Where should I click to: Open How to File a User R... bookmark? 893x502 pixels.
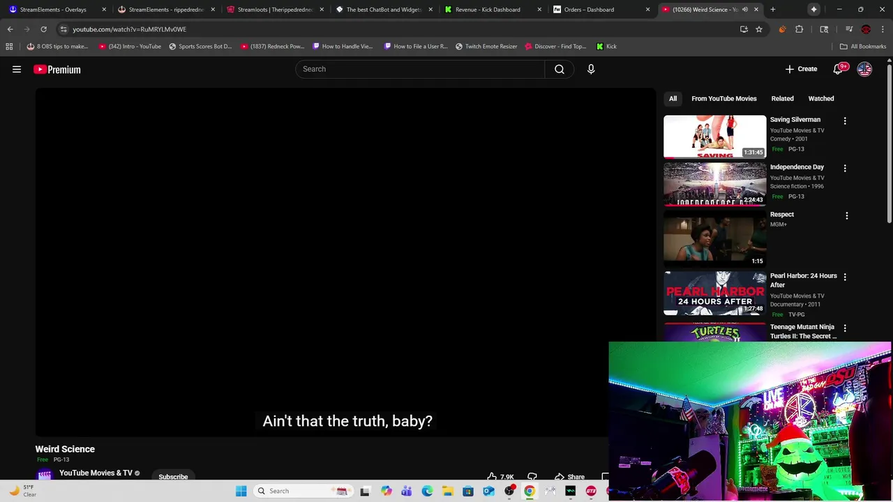416,47
